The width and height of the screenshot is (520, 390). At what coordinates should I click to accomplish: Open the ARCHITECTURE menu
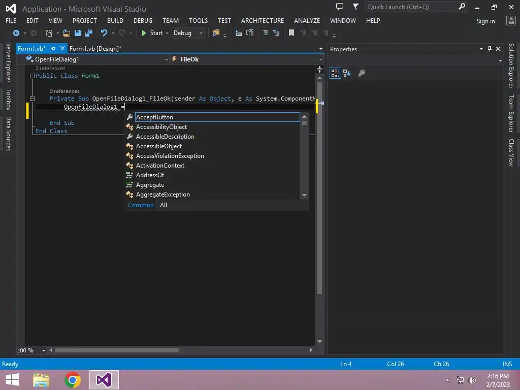[x=263, y=20]
